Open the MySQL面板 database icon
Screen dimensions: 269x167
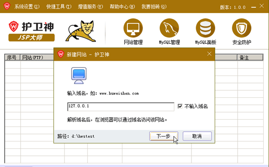205,28
